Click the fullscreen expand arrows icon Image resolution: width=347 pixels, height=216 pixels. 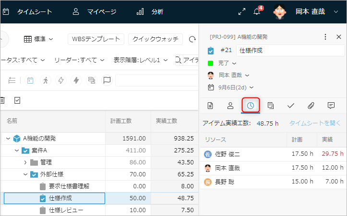242,11
